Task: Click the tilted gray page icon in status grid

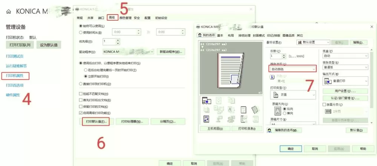Action: click(x=255, y=110)
